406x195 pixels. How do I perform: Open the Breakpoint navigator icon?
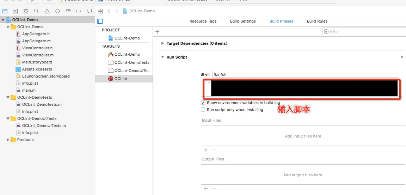click(x=79, y=11)
